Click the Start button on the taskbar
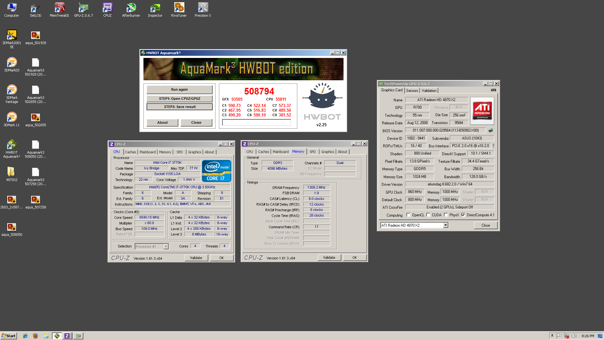604x340 pixels. pos(9,336)
